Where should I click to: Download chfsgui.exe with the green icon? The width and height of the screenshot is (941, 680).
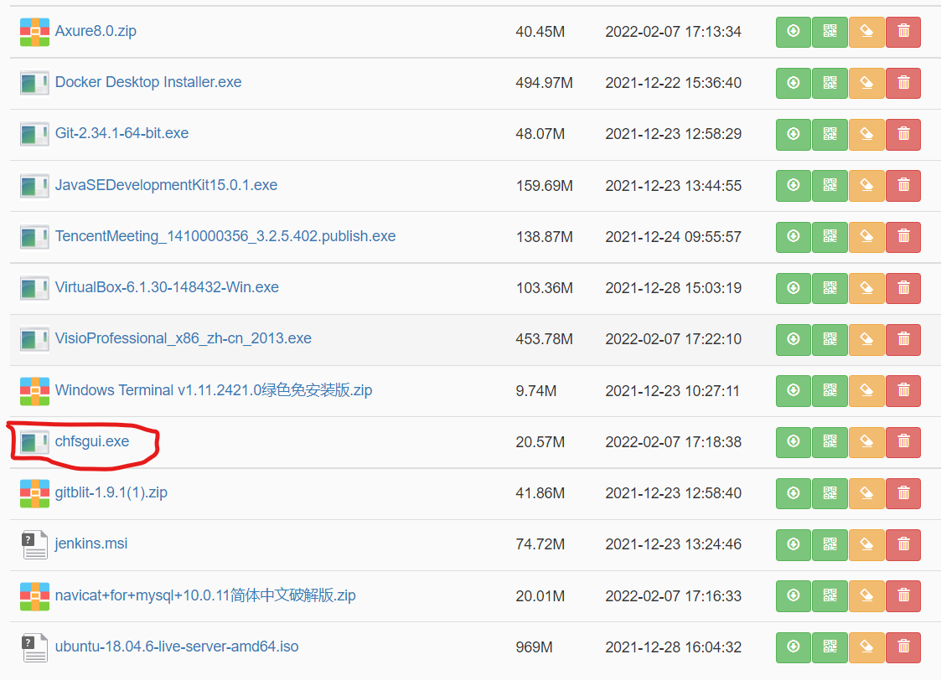[794, 442]
